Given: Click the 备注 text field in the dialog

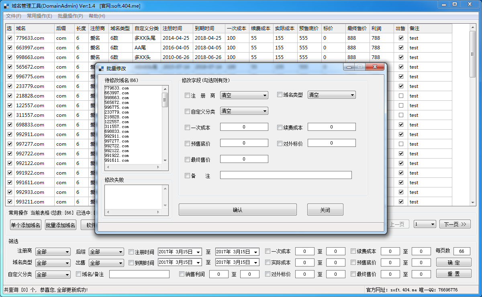Looking at the screenshot, I should coord(286,175).
